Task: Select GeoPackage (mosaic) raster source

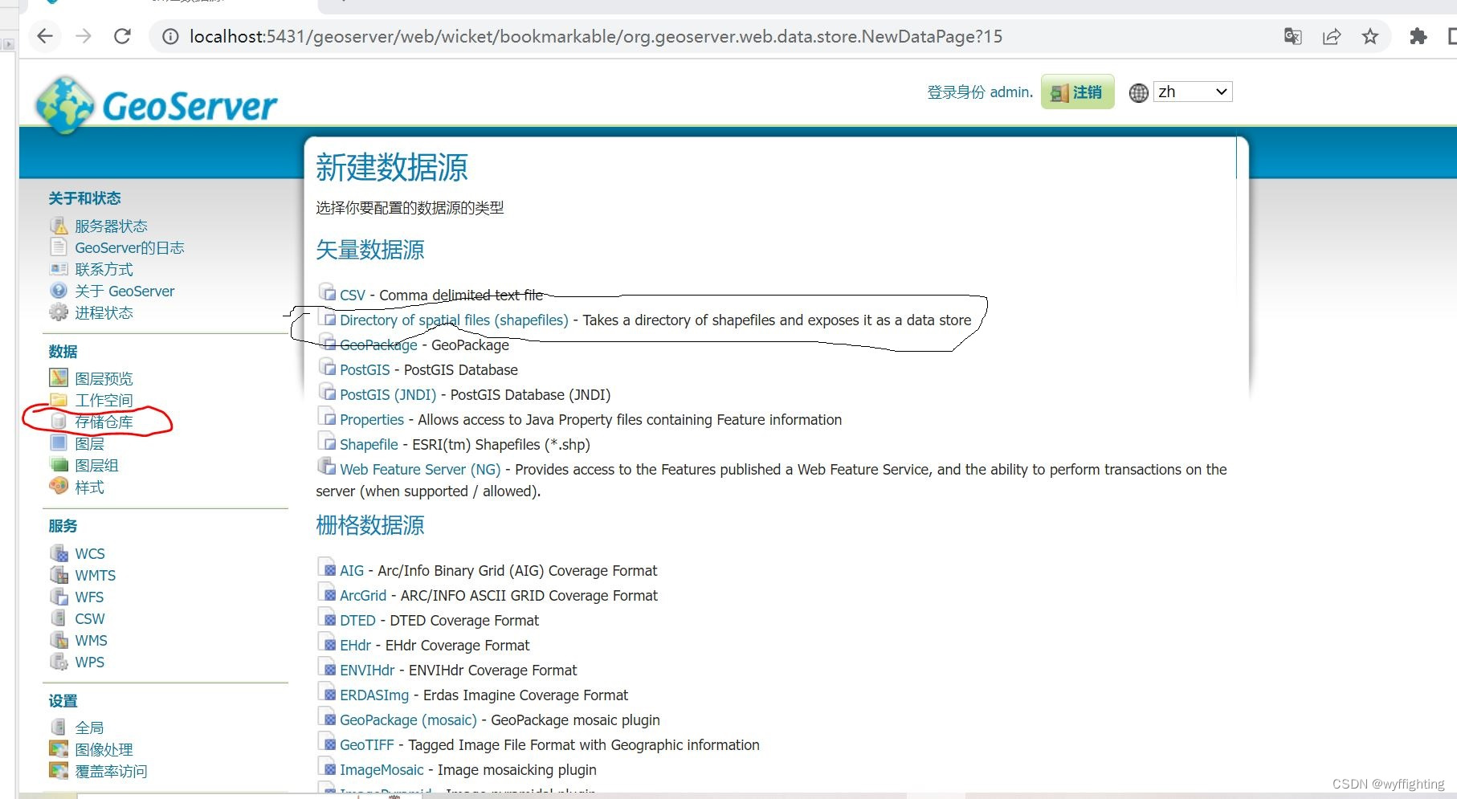Action: tap(408, 720)
